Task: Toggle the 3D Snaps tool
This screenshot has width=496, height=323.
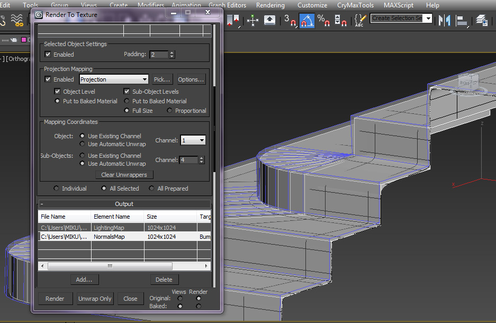Action: pos(290,21)
